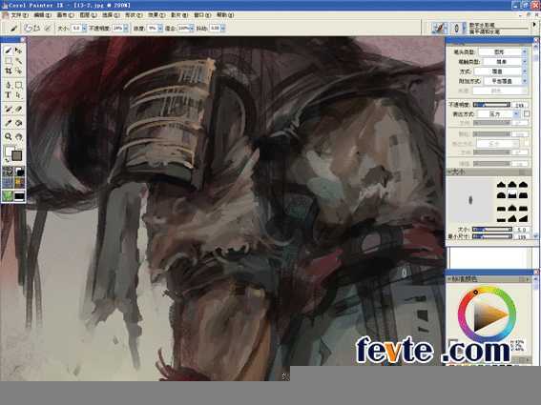
Task: Open the 选择 (Select) menu
Action: click(x=111, y=15)
